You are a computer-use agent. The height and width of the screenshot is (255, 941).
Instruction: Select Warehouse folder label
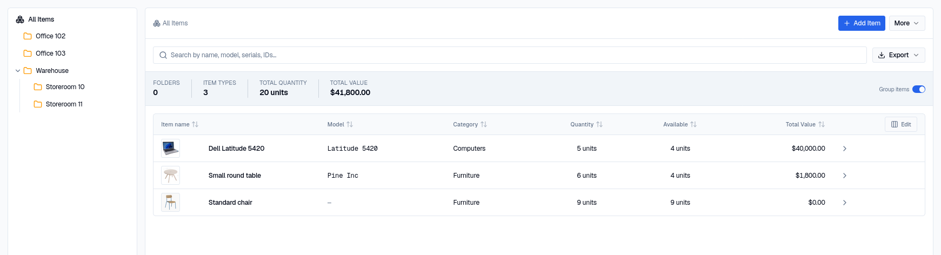[52, 71]
